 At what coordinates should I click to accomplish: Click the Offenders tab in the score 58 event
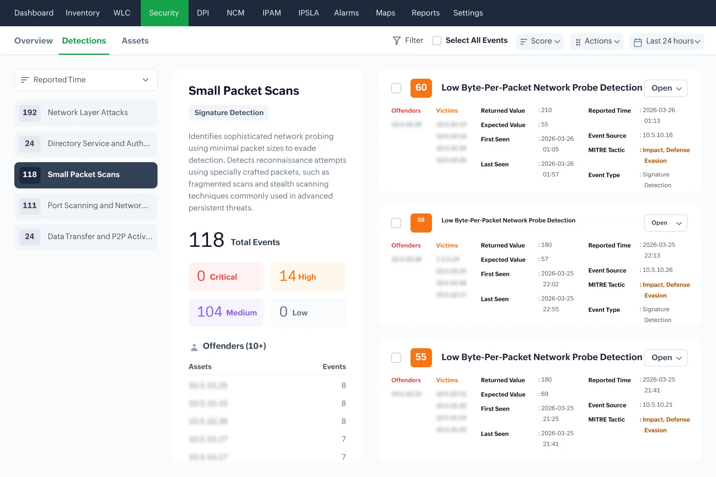[406, 246]
